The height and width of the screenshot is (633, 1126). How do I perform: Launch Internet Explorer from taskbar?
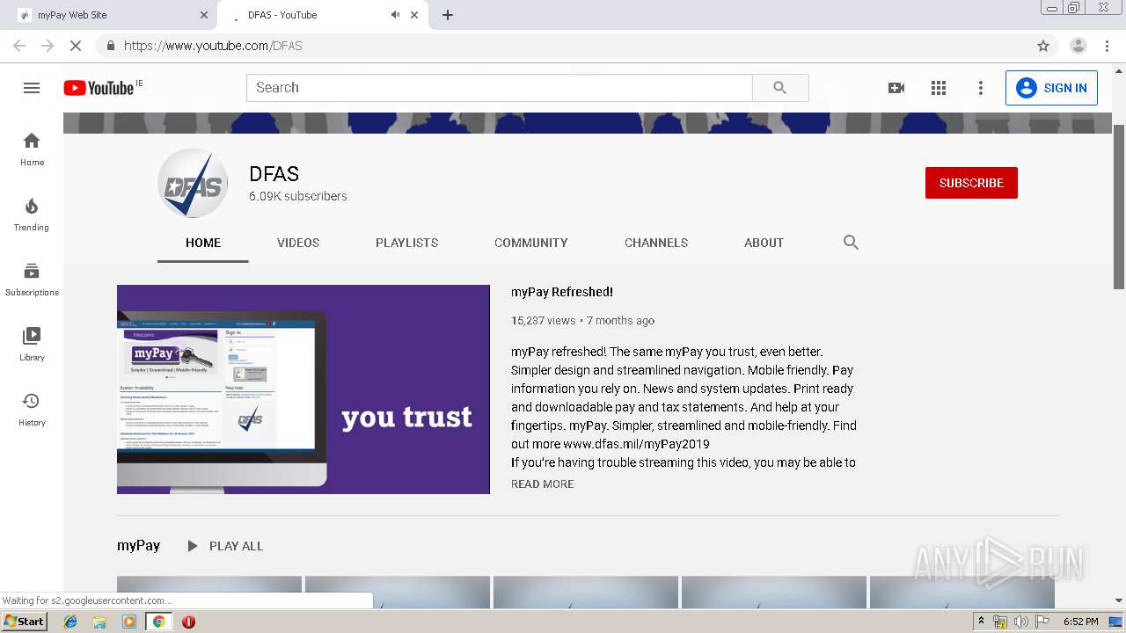(70, 622)
